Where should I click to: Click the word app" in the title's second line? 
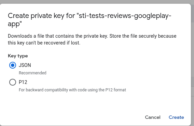pos(15,24)
